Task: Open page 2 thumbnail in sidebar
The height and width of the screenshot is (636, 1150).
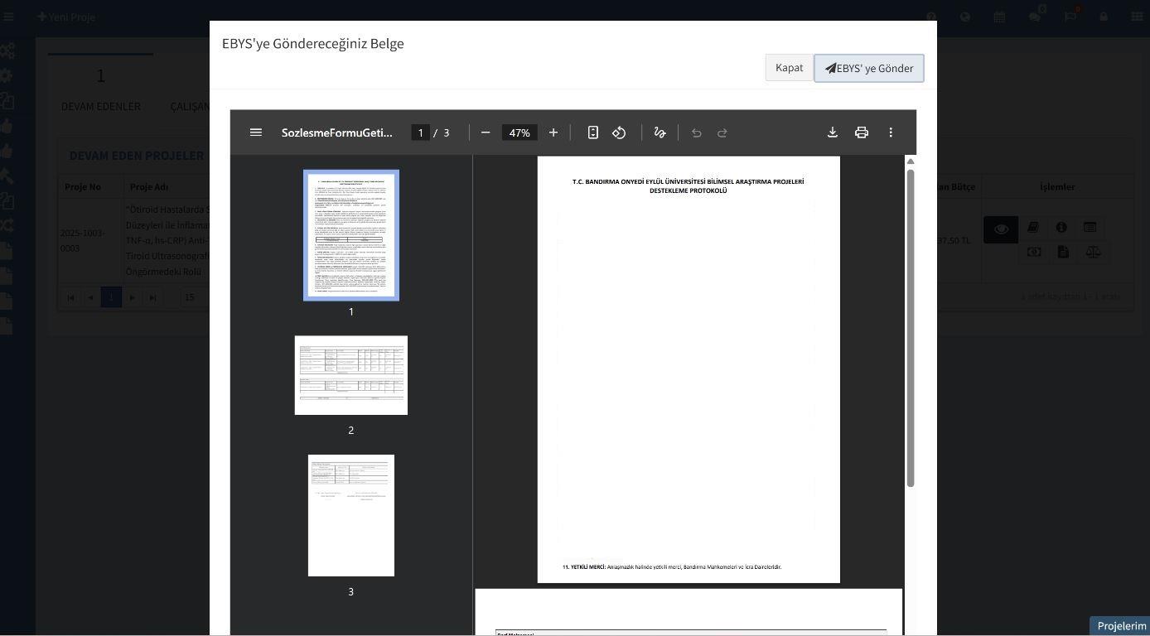Action: pyautogui.click(x=351, y=375)
